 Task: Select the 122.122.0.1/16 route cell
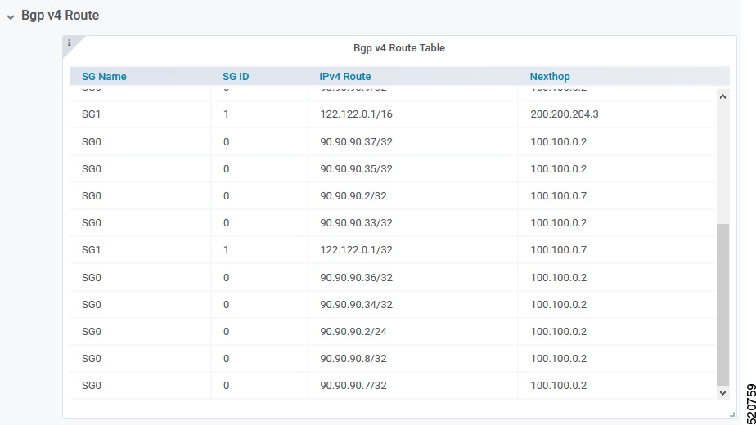point(356,114)
